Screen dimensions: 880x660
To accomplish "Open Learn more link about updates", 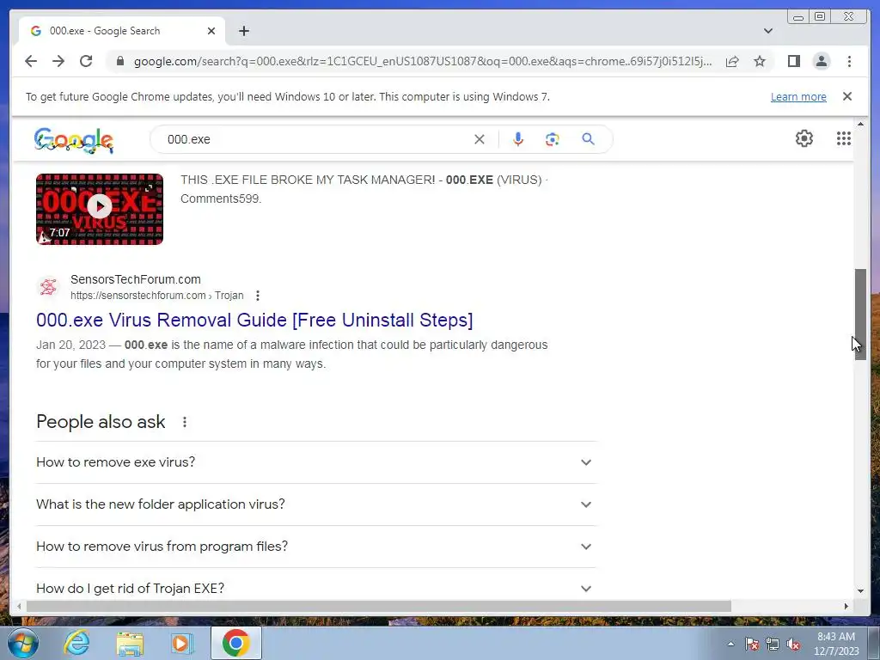I will [798, 96].
